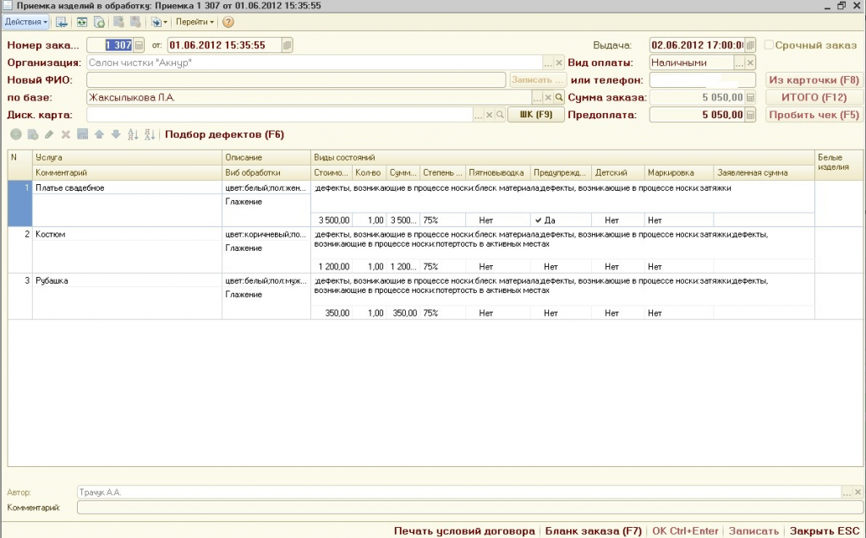The width and height of the screenshot is (866, 538).
Task: Click the Услуга column header
Action: coord(127,157)
